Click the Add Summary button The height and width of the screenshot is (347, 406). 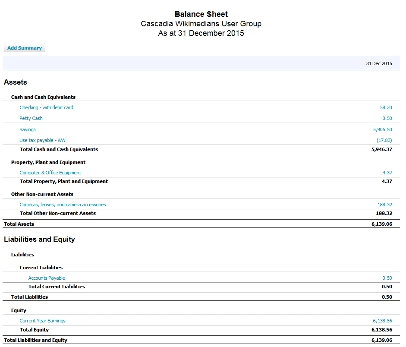coord(25,47)
